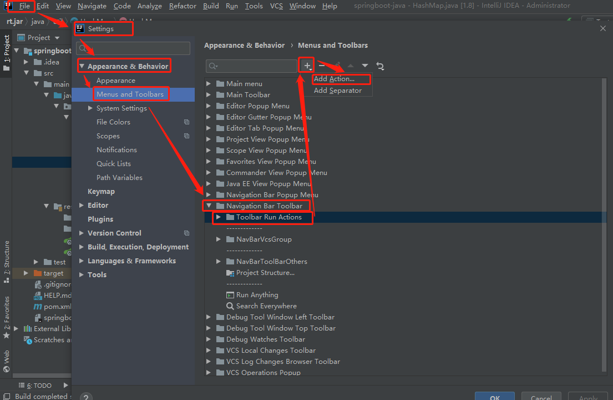Image resolution: width=613 pixels, height=400 pixels.
Task: Click the HELP.md markdown file icon
Action: [38, 296]
